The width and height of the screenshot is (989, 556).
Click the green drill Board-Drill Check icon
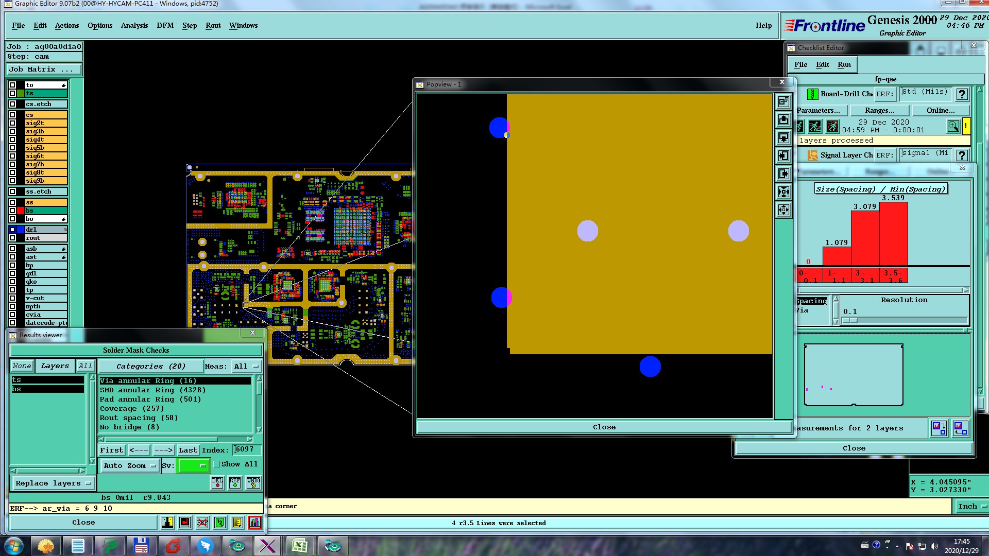[x=812, y=94]
